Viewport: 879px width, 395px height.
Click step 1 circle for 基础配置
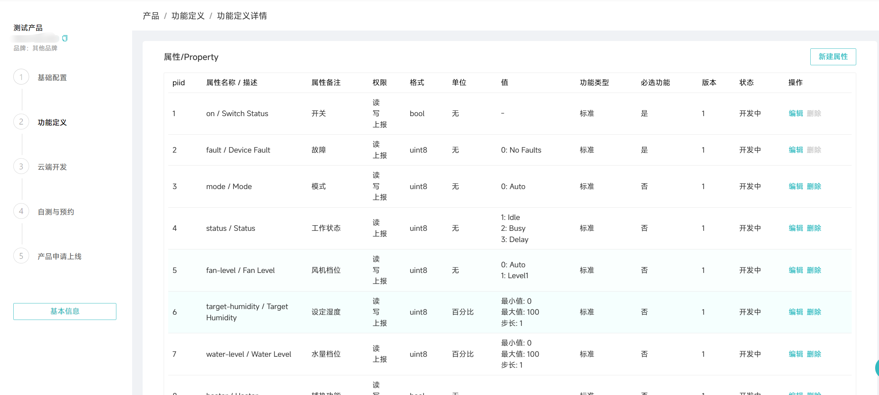click(x=21, y=77)
